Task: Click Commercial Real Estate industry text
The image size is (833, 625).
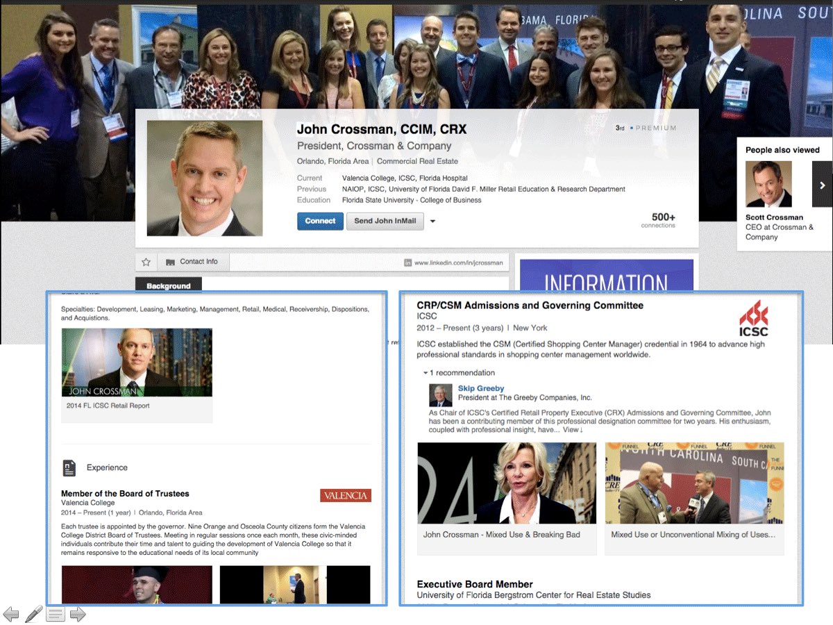Action: 417,162
